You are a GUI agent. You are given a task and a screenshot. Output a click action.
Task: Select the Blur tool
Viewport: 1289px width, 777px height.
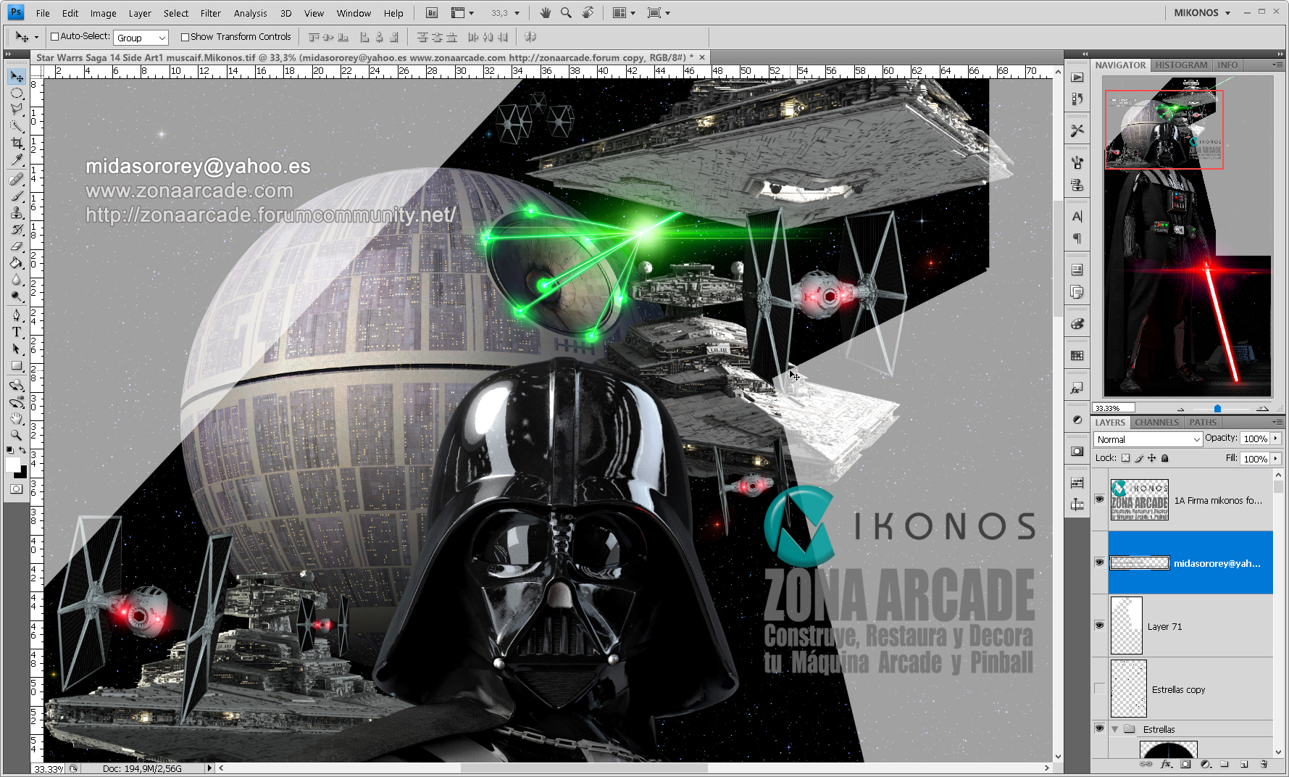[x=17, y=279]
